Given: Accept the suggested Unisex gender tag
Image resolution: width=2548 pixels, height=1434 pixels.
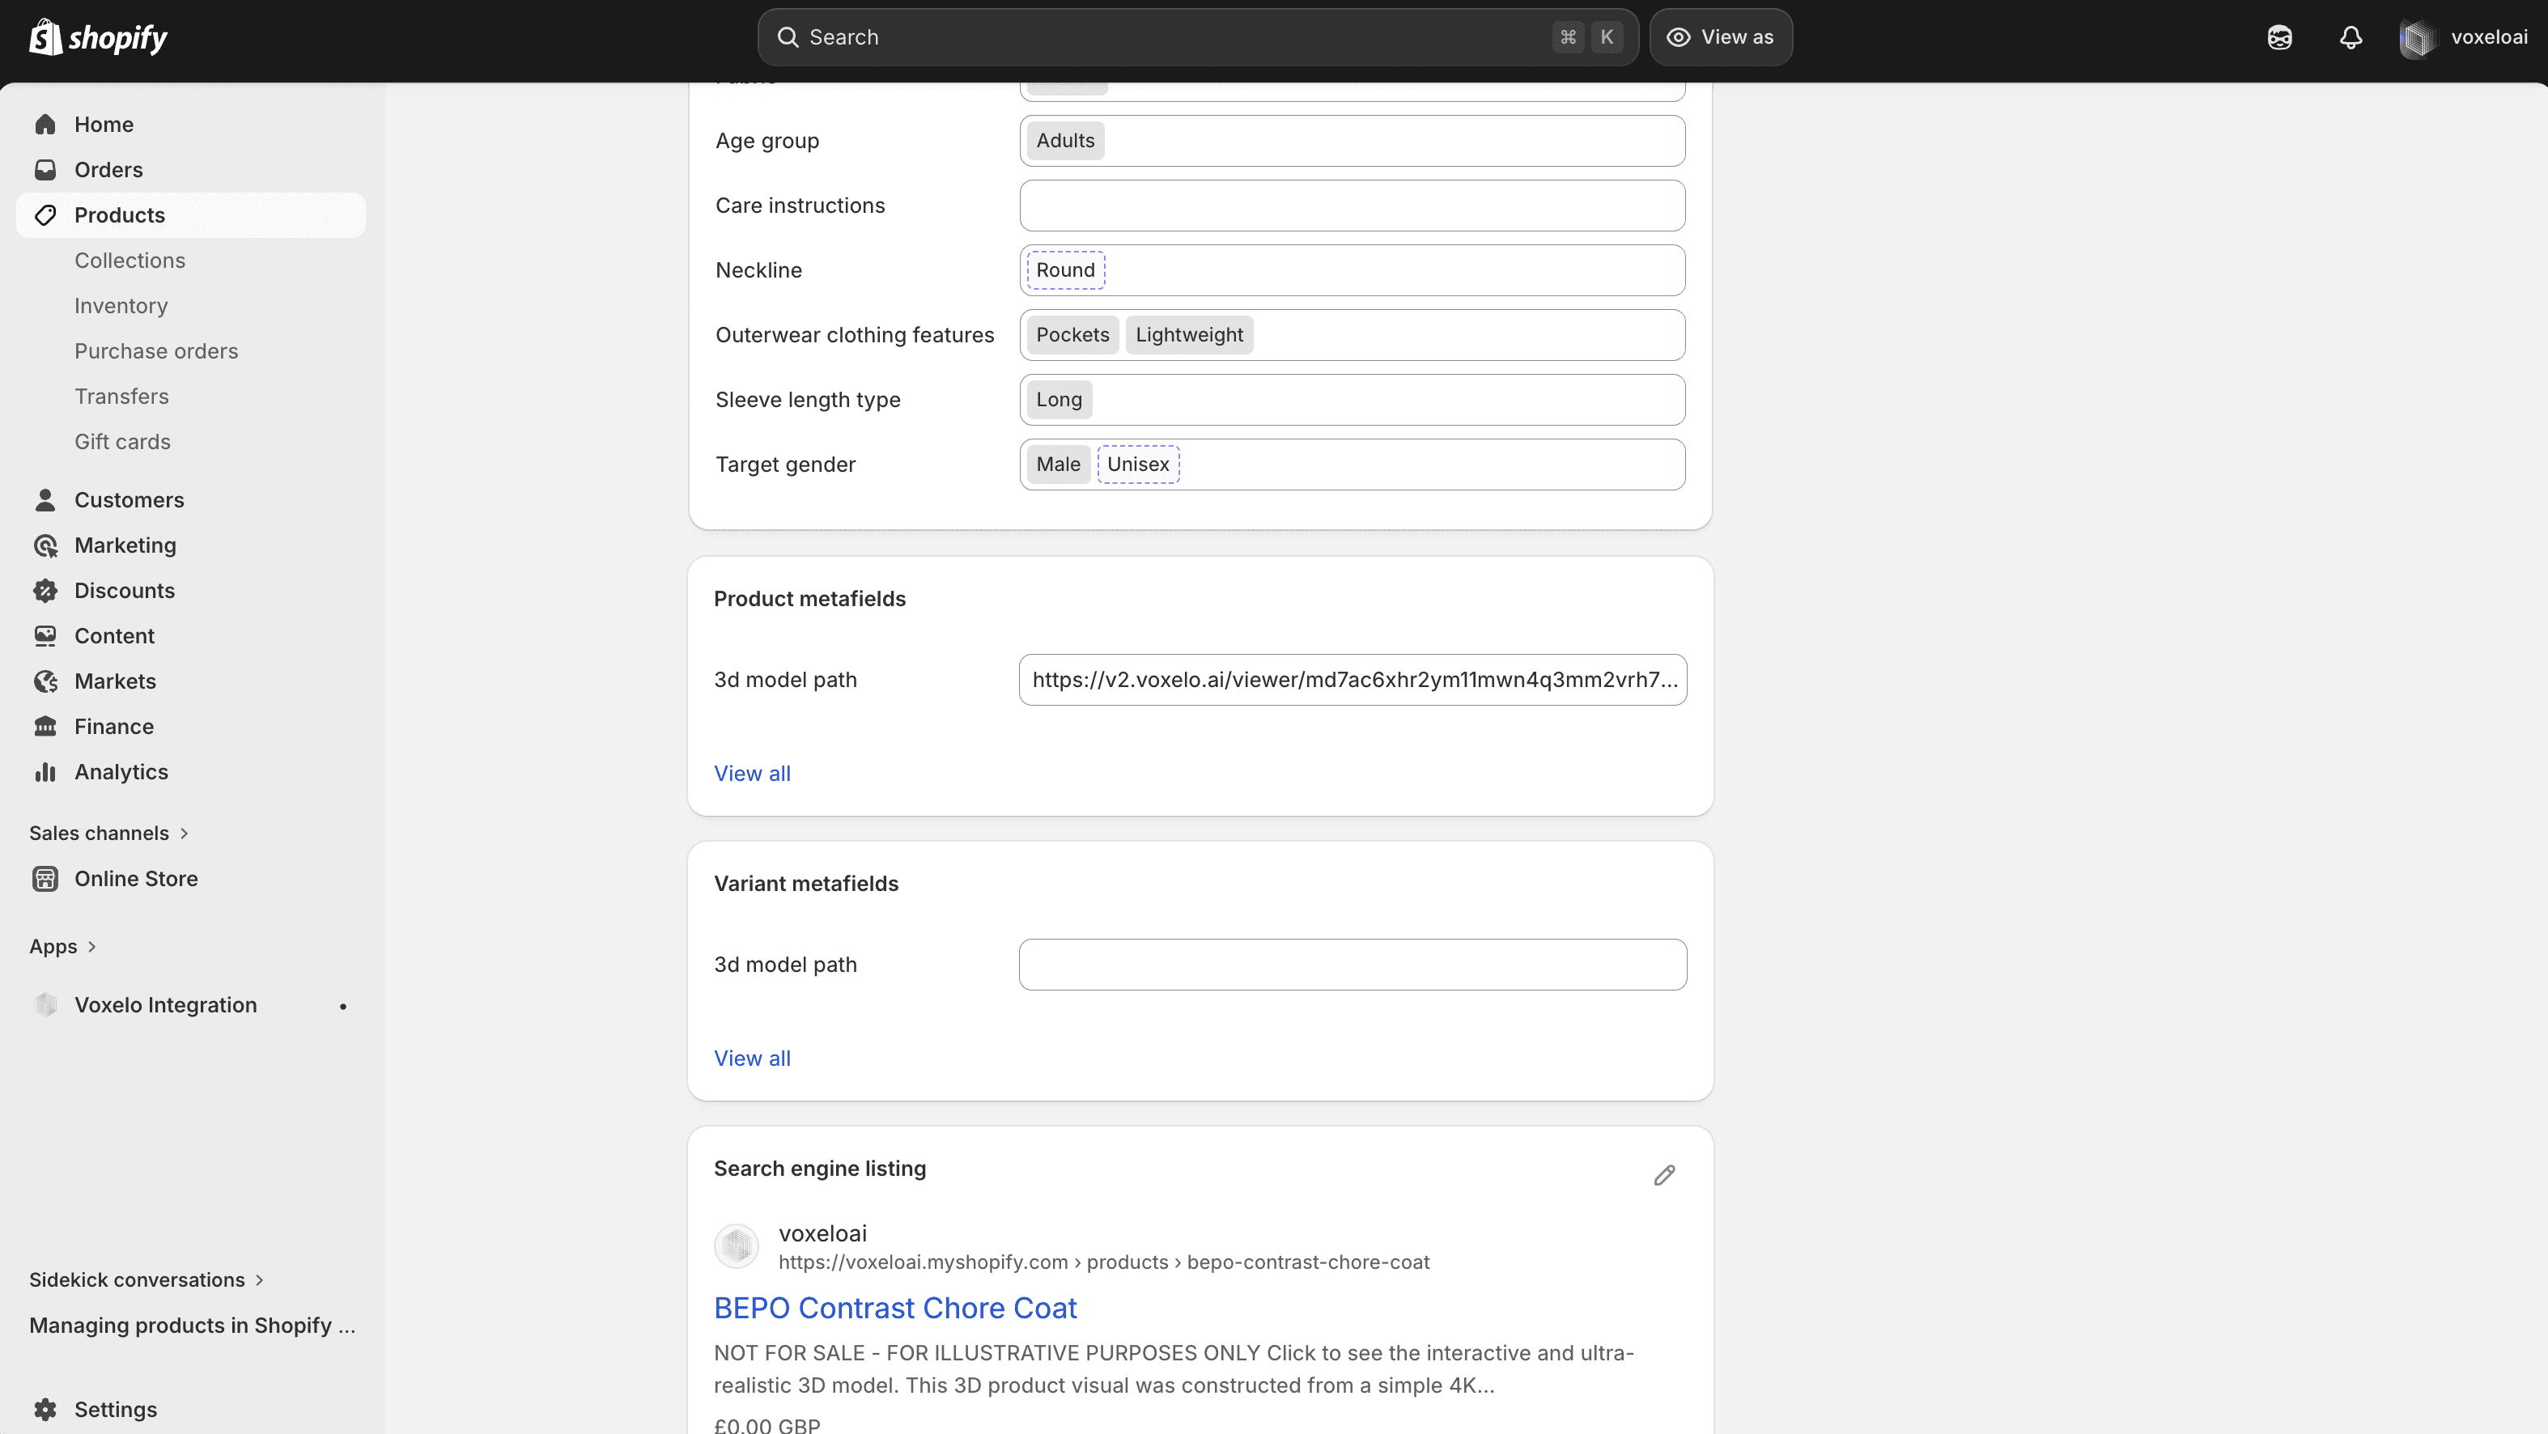Looking at the screenshot, I should click(x=1137, y=465).
